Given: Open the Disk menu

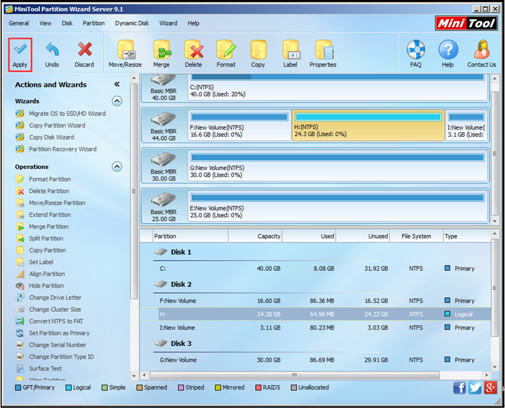Looking at the screenshot, I should coord(67,23).
